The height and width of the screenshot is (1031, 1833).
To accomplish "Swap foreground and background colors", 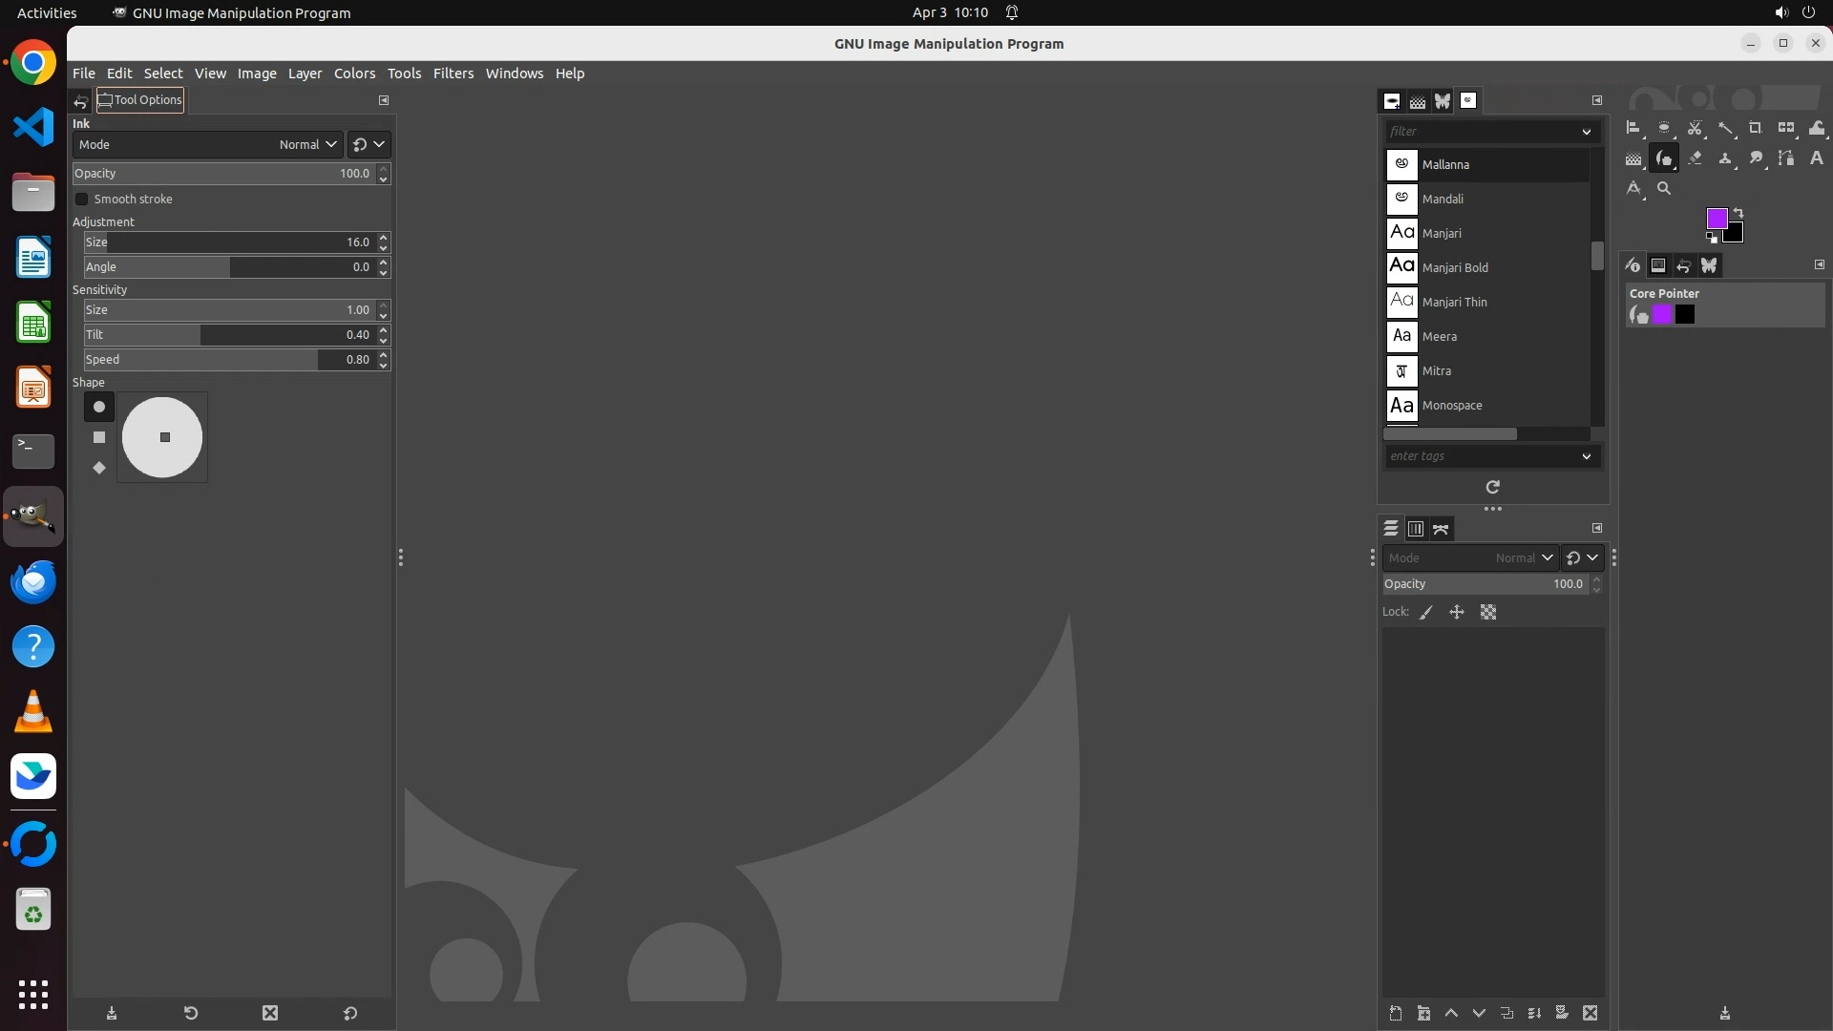I will click(1738, 213).
